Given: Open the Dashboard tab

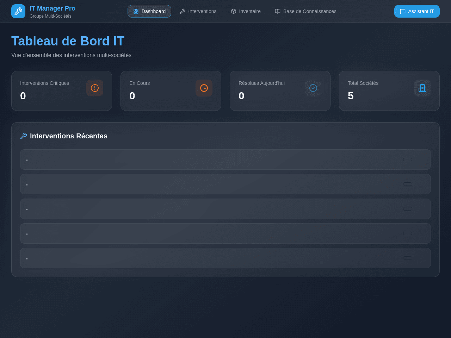Looking at the screenshot, I should 149,11.
